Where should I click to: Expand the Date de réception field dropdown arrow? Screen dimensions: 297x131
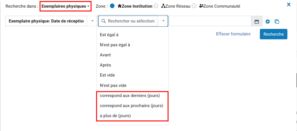(x=92, y=21)
